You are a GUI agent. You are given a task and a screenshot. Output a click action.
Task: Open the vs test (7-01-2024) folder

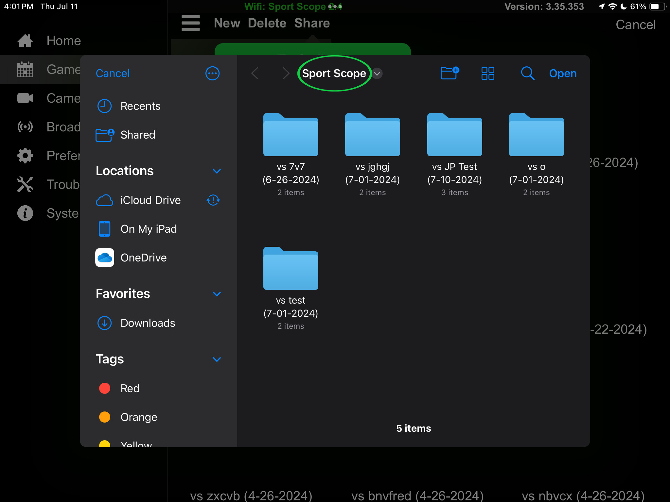[291, 288]
